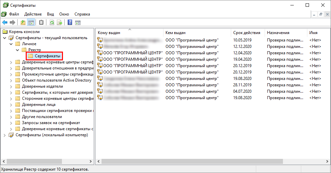Click the Back arrow in the toolbar

point(5,23)
